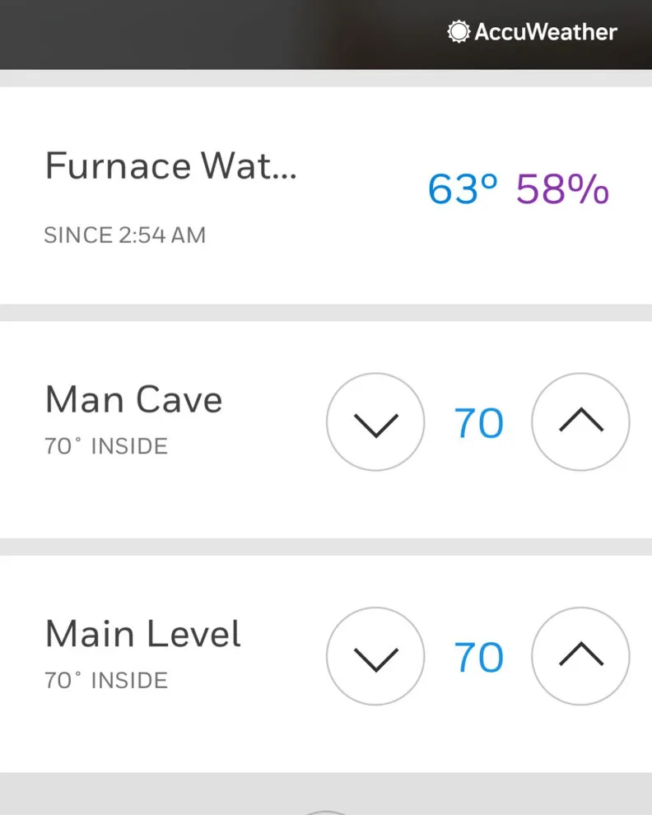Open the Man Cave thermostat name

[x=134, y=400]
